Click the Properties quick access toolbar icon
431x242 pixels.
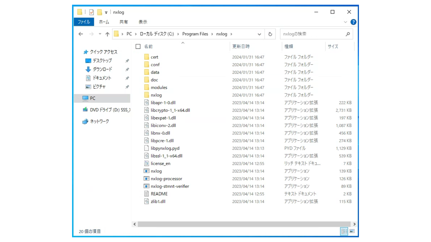pos(92,12)
